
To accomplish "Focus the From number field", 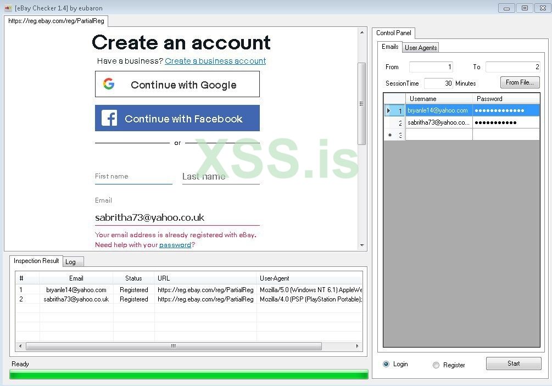I will click(x=431, y=67).
